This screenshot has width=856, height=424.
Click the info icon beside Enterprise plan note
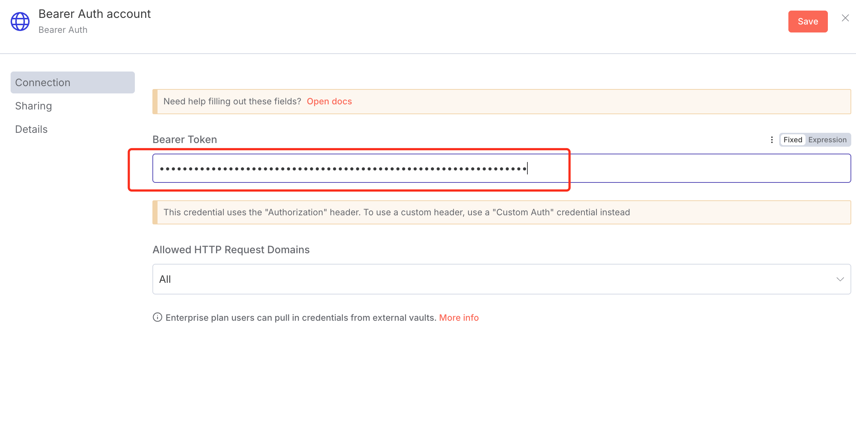coord(157,317)
